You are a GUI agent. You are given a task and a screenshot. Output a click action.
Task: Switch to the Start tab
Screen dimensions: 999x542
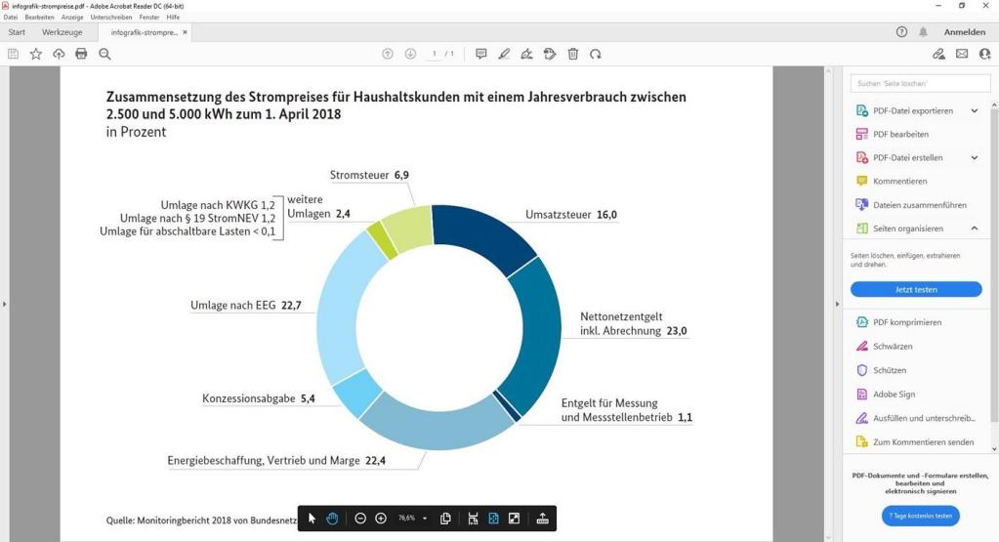17,32
